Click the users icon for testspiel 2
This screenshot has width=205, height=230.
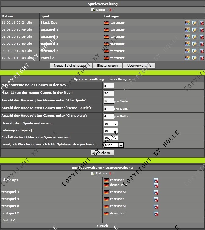pos(187,51)
